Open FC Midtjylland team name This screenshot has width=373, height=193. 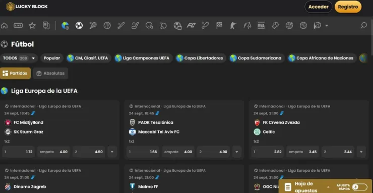click(x=29, y=122)
